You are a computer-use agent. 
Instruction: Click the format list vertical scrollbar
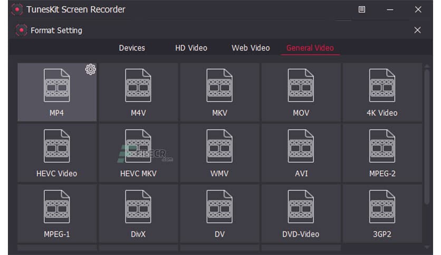pos(427,137)
